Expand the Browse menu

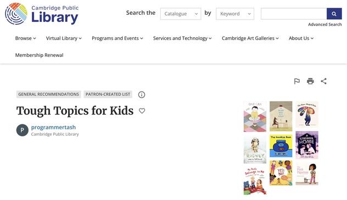click(x=25, y=38)
